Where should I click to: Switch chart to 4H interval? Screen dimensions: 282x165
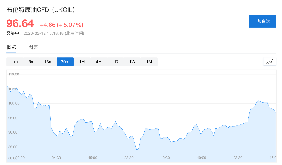click(x=99, y=62)
